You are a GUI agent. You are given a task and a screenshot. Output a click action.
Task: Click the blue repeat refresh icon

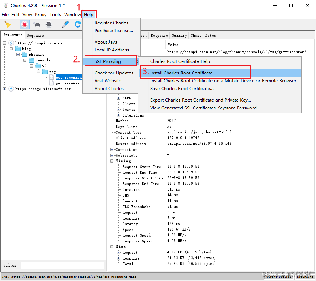pyautogui.click(x=78, y=24)
